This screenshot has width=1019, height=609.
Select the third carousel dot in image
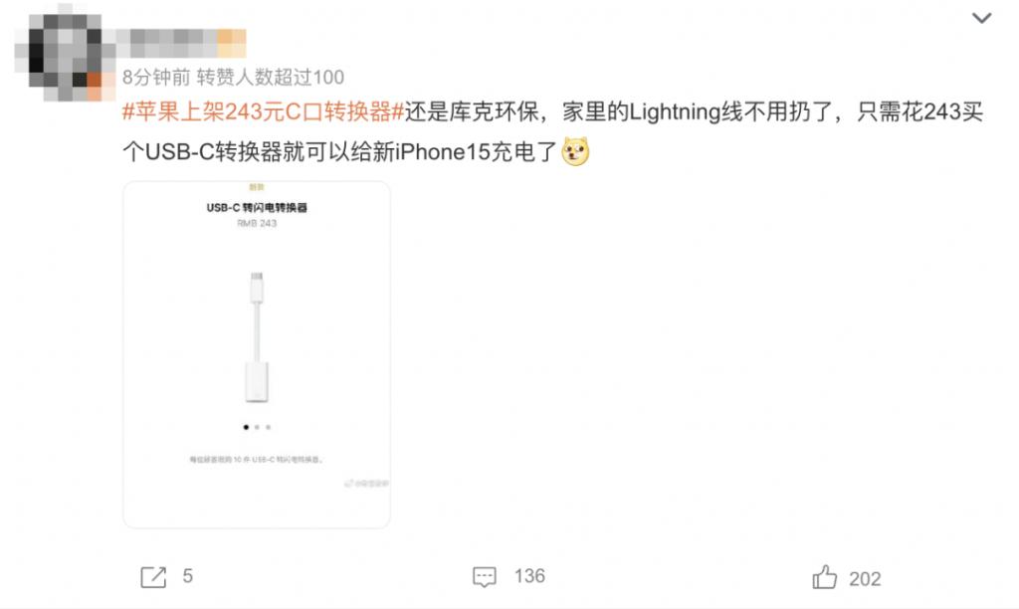(x=269, y=427)
